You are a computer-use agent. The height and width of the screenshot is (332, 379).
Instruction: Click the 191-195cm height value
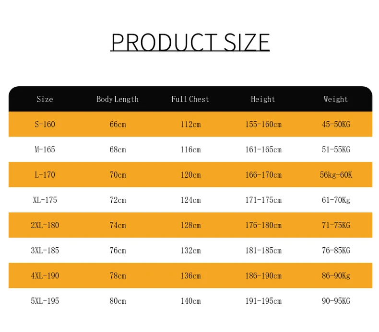(x=263, y=301)
